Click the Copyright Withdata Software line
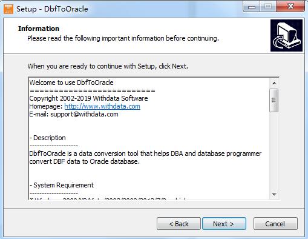Screen dimensions: 308x239 [88, 98]
